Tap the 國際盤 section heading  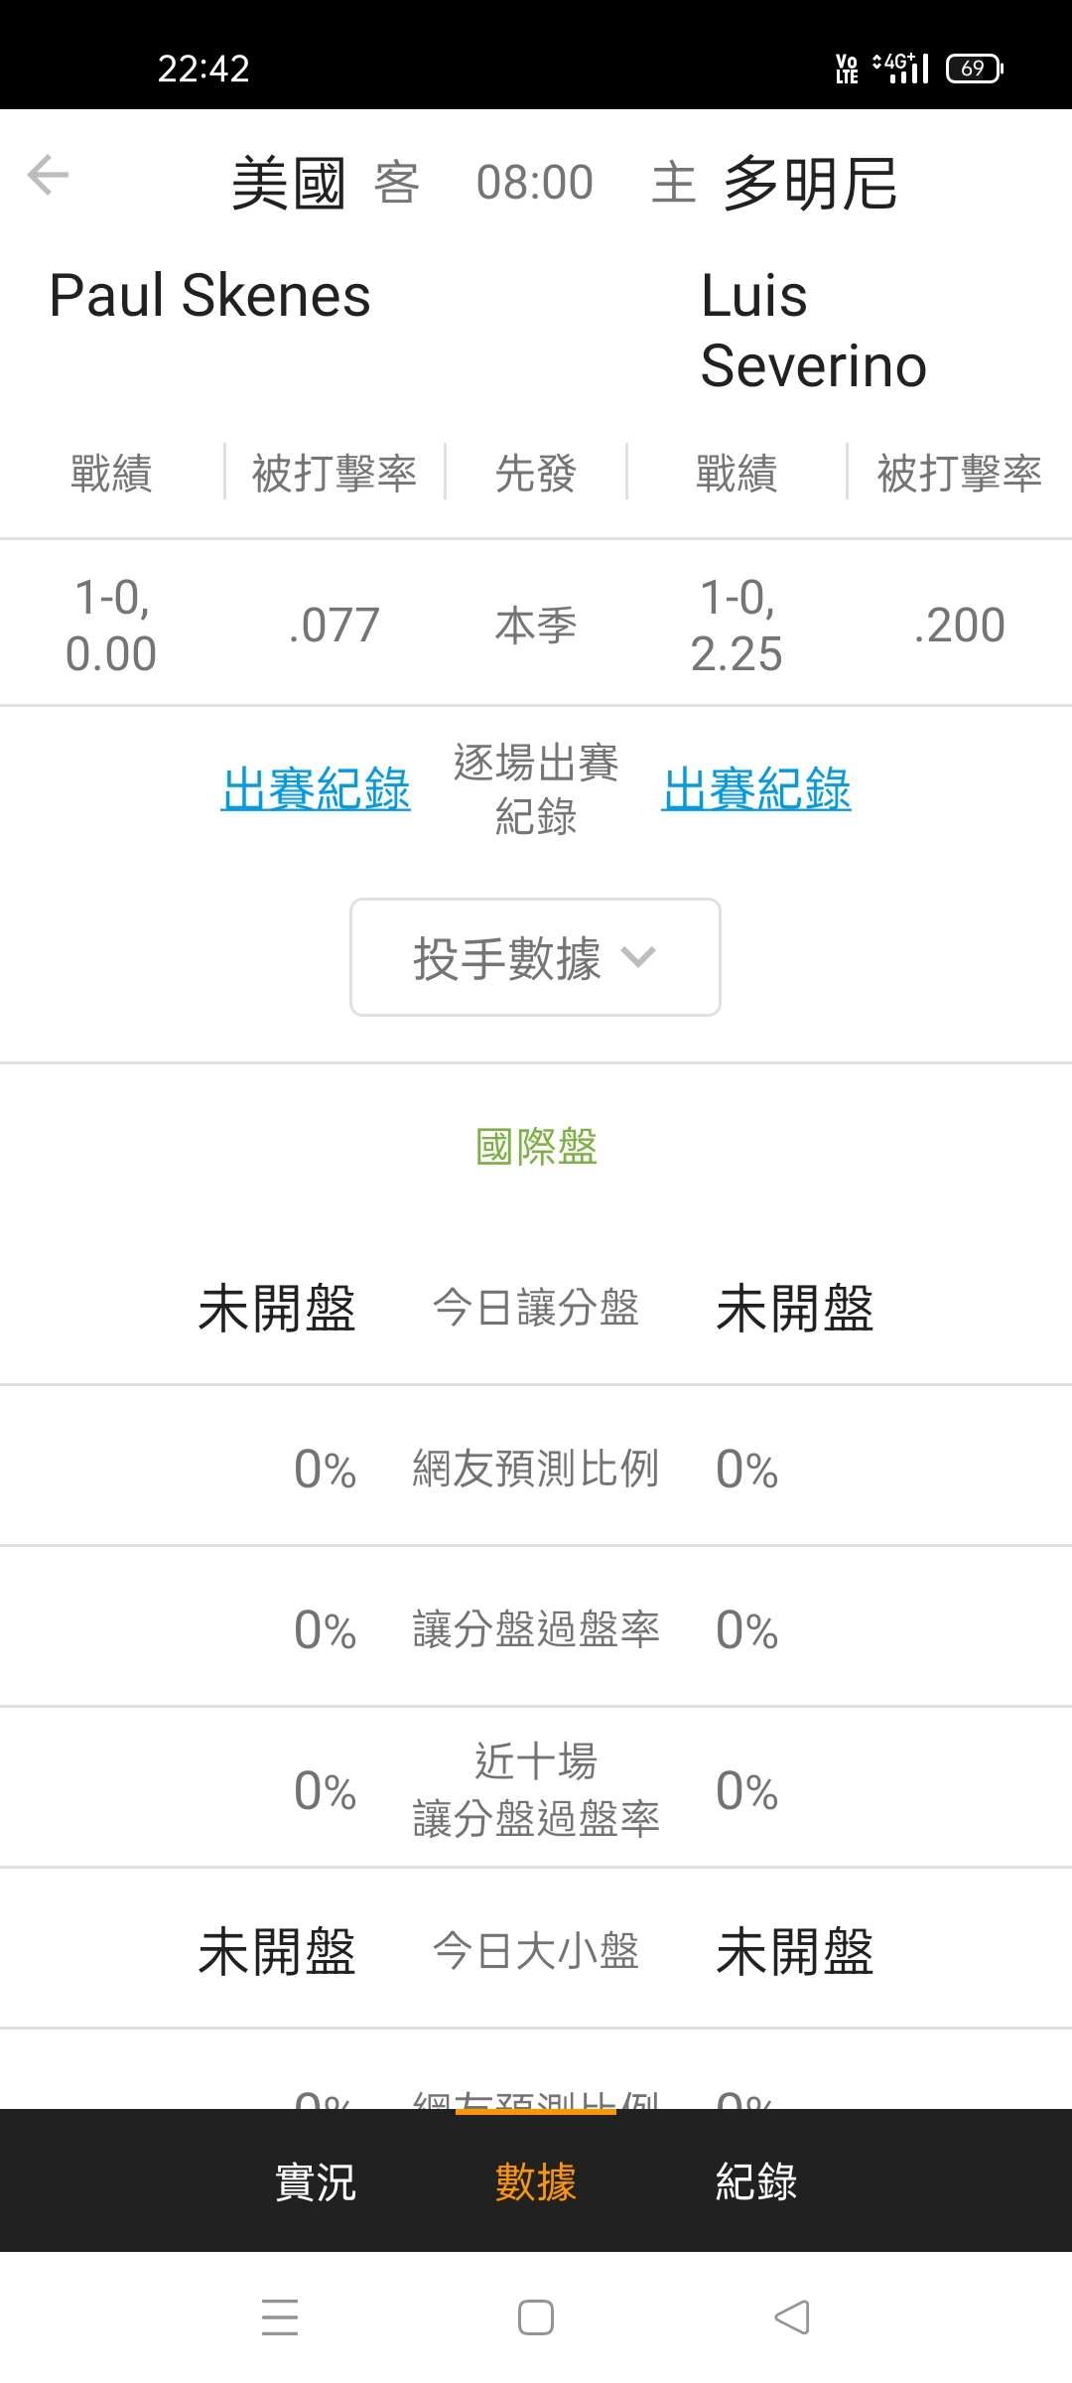[536, 1147]
